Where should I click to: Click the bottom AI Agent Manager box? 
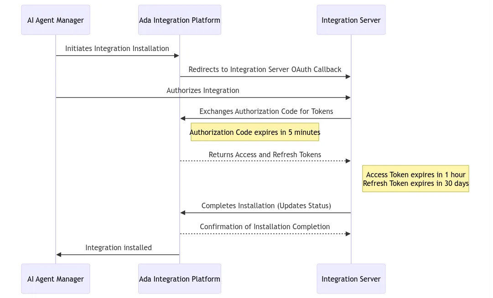56,278
